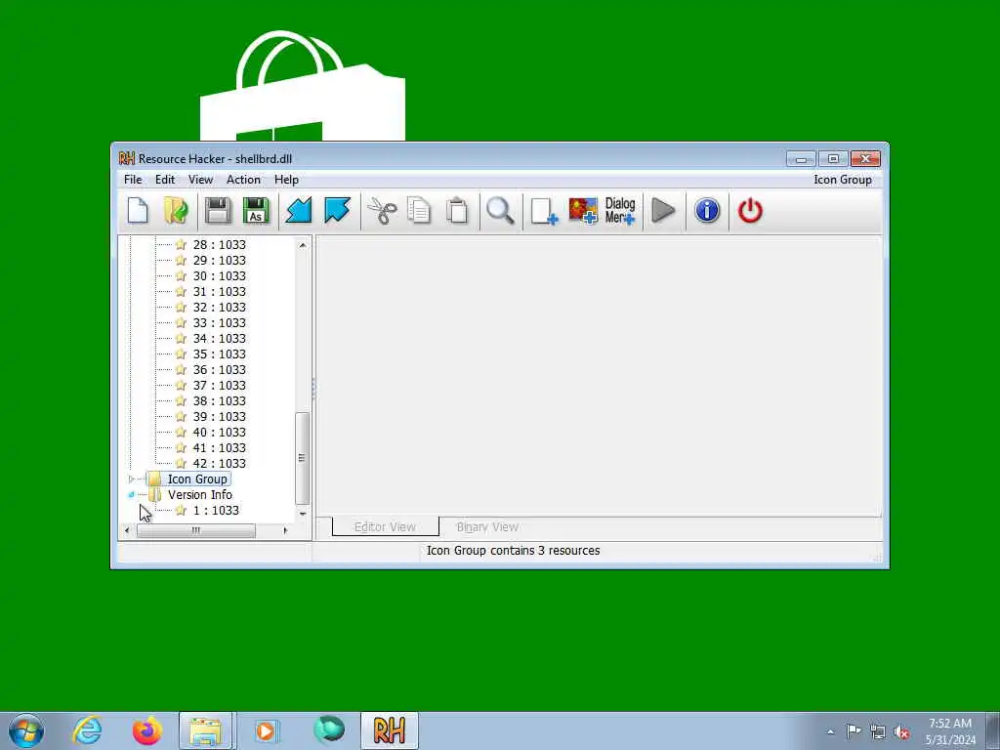Image resolution: width=1000 pixels, height=750 pixels.
Task: Open the View menu
Action: 200,180
